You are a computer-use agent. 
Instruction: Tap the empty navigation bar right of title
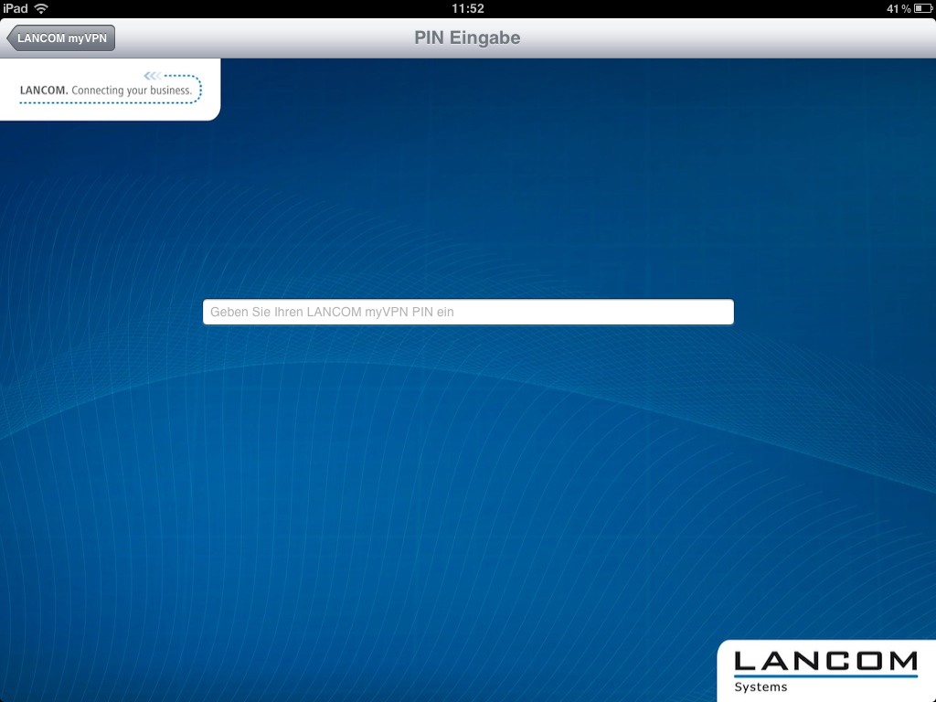pos(731,38)
